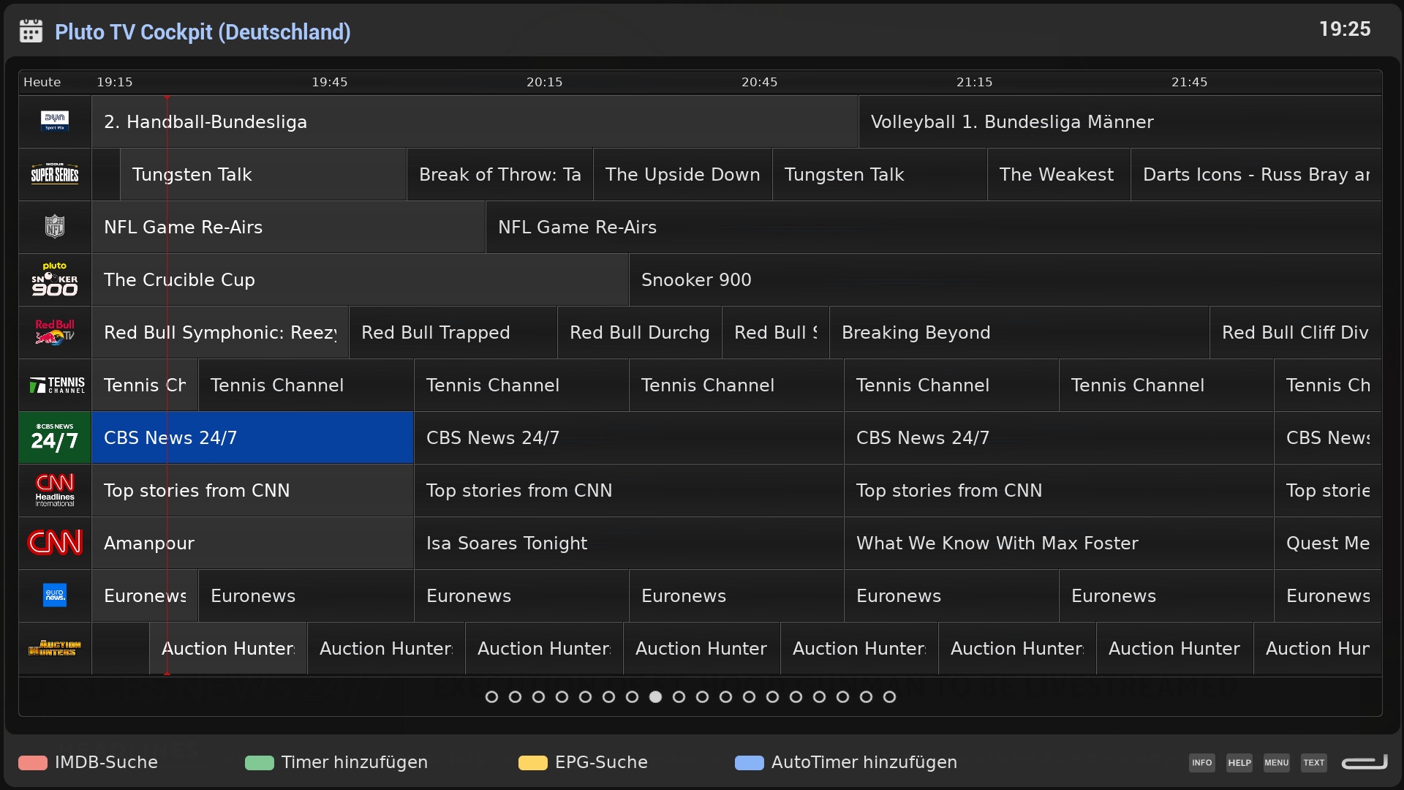The height and width of the screenshot is (790, 1404).
Task: Select Volleyball 1. Bundesliga Männer programme
Action: (1120, 121)
